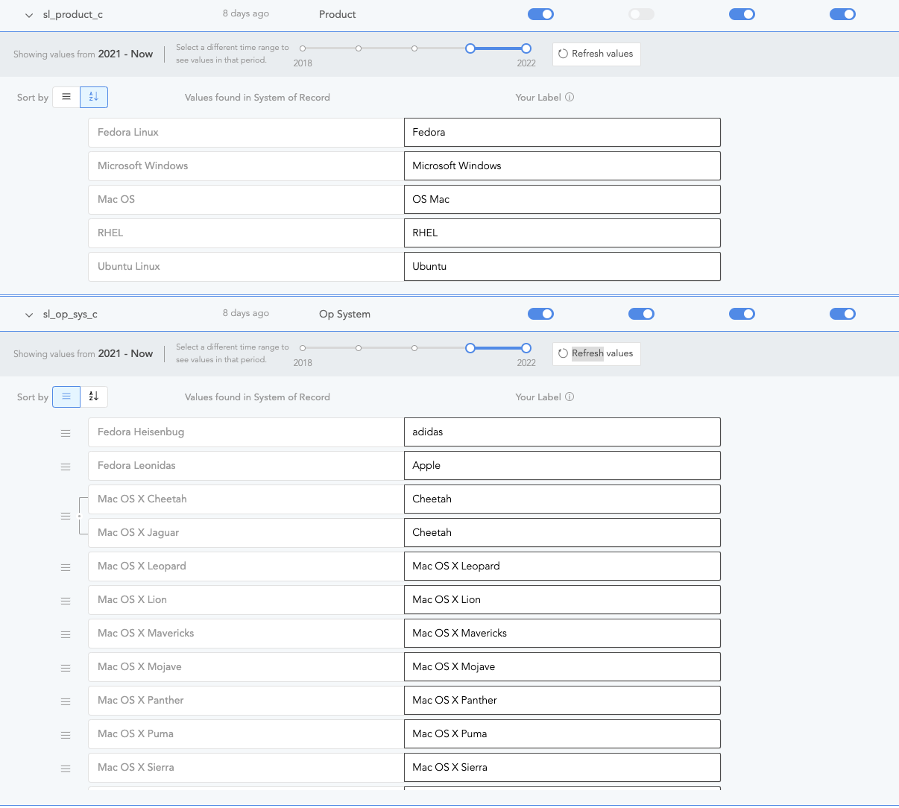Click the sl_op_sys_c field name

(70, 314)
